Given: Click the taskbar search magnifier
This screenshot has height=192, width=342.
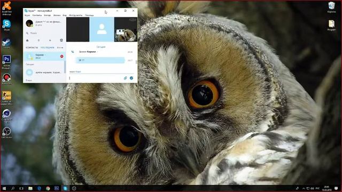Looking at the screenshot, I should click(x=13, y=188).
